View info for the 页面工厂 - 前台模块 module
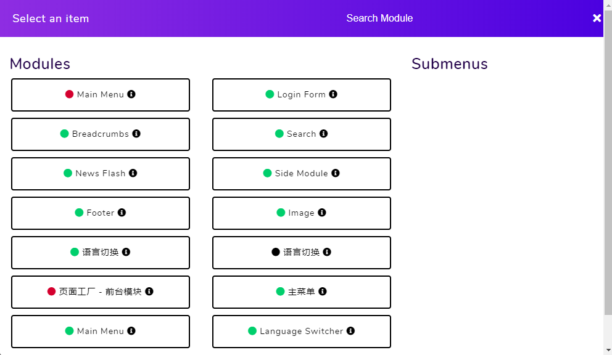The image size is (612, 355). point(149,292)
